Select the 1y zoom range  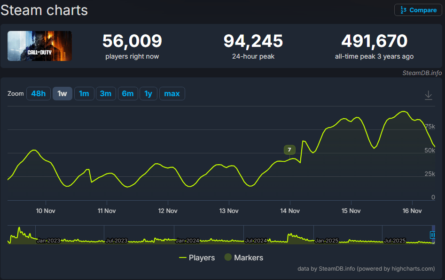pyautogui.click(x=148, y=94)
